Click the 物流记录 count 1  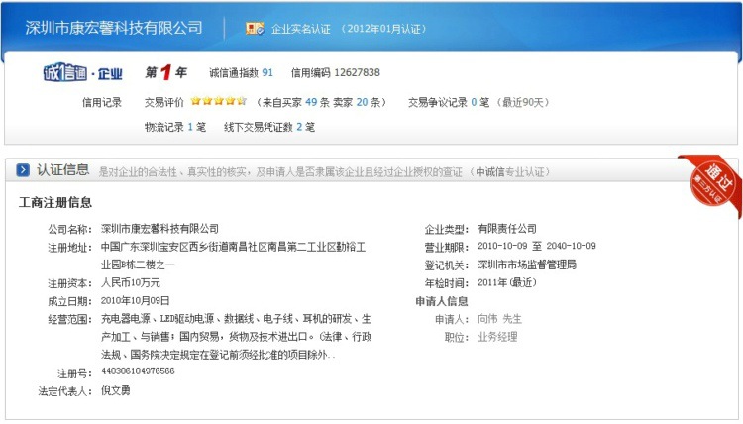[x=190, y=127]
